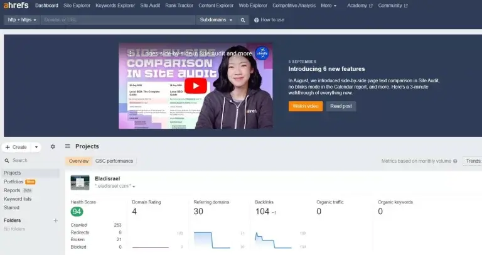Click the Broken count 21
The width and height of the screenshot is (482, 255).
[x=119, y=240]
